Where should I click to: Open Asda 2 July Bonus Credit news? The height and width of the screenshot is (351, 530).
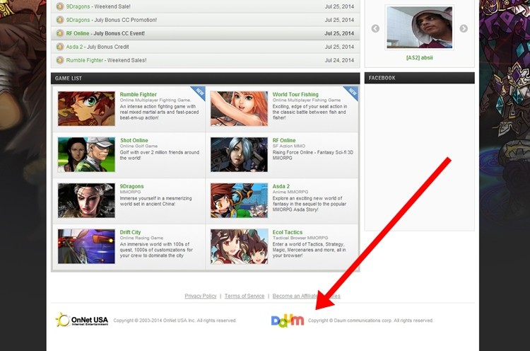pos(98,47)
